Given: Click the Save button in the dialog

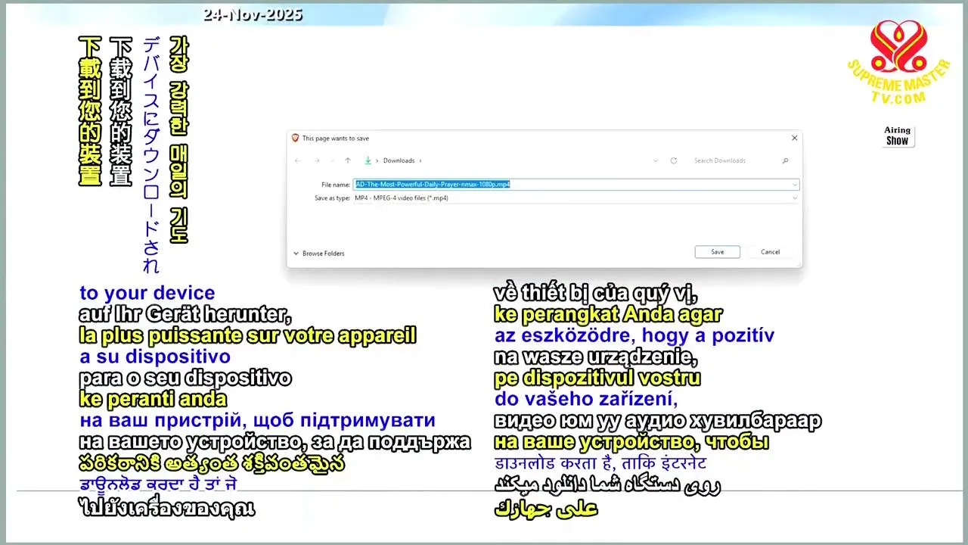Looking at the screenshot, I should click(x=717, y=252).
